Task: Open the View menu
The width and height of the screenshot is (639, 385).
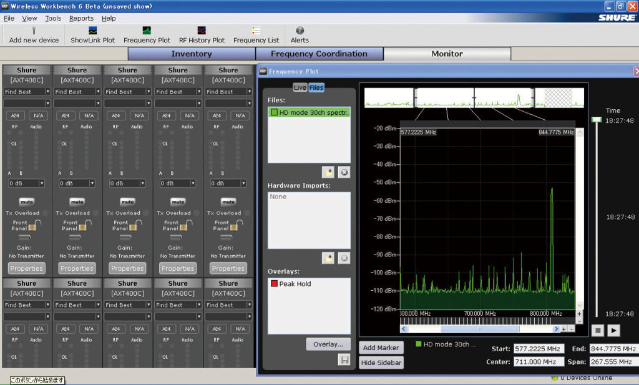Action: (x=29, y=18)
